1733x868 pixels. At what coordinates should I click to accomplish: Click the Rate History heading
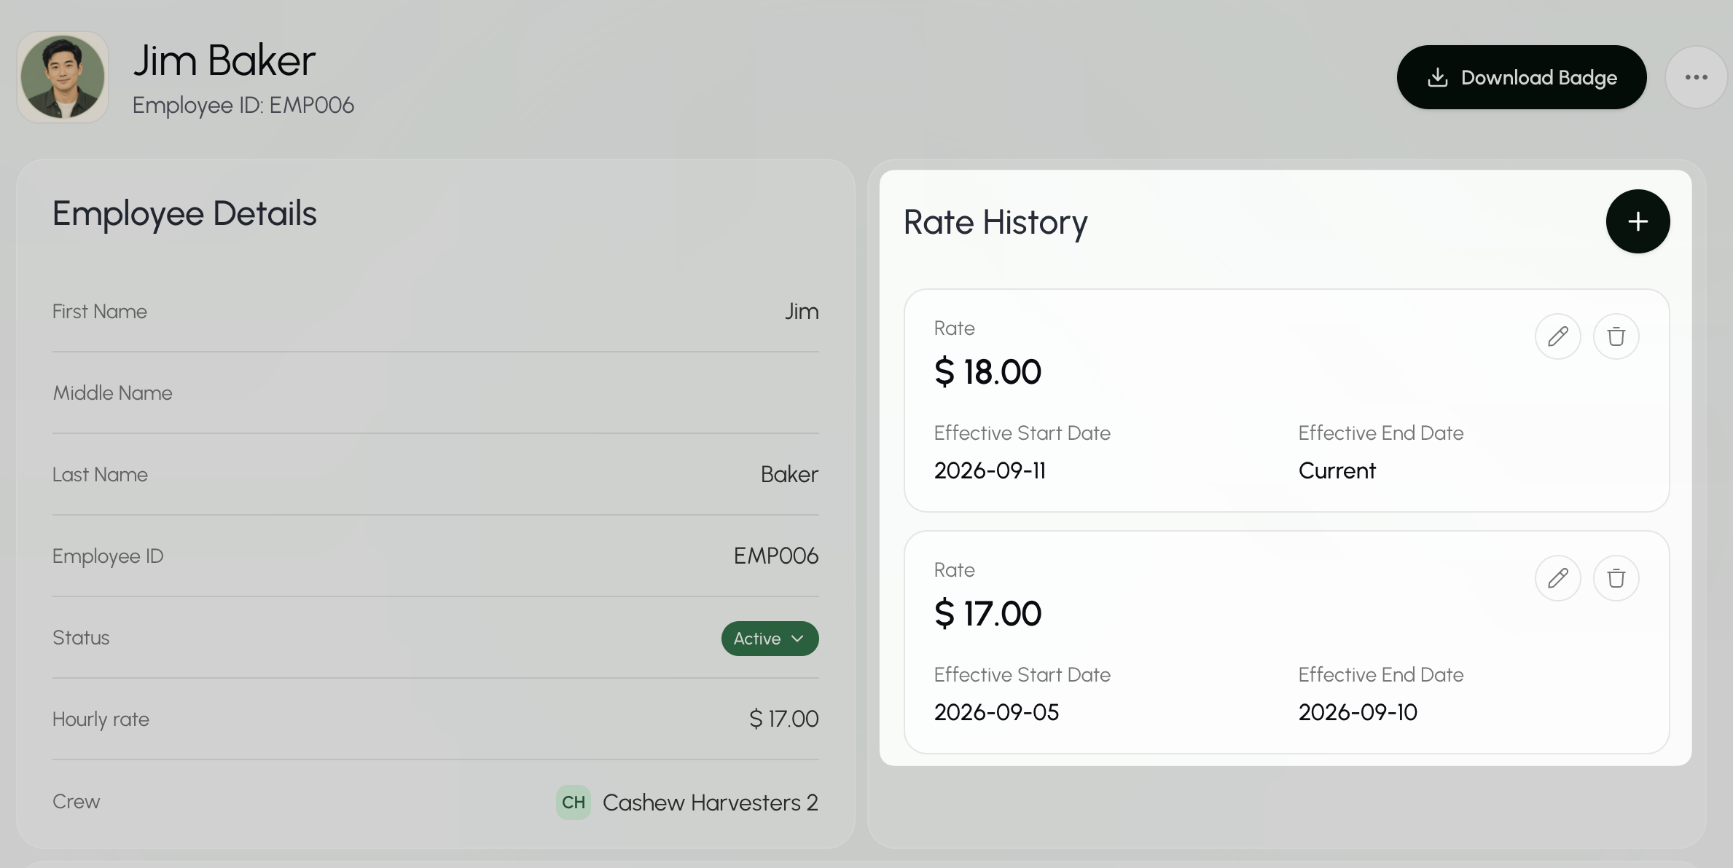tap(995, 222)
